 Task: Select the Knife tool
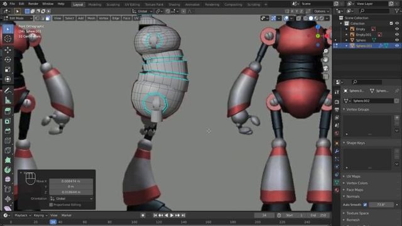point(8,150)
